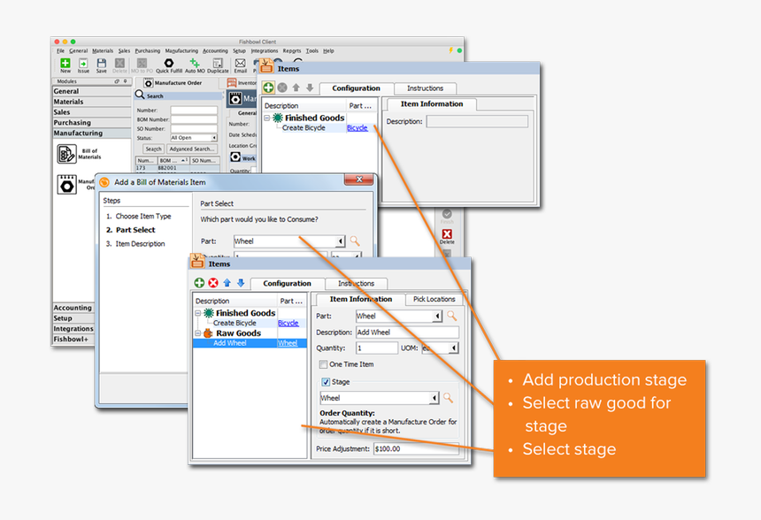Click the Auto MO toolbar icon

[195, 63]
